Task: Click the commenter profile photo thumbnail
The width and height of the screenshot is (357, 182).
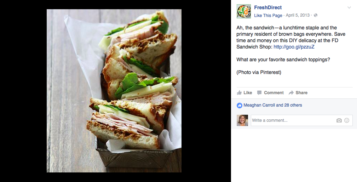Action: (242, 120)
